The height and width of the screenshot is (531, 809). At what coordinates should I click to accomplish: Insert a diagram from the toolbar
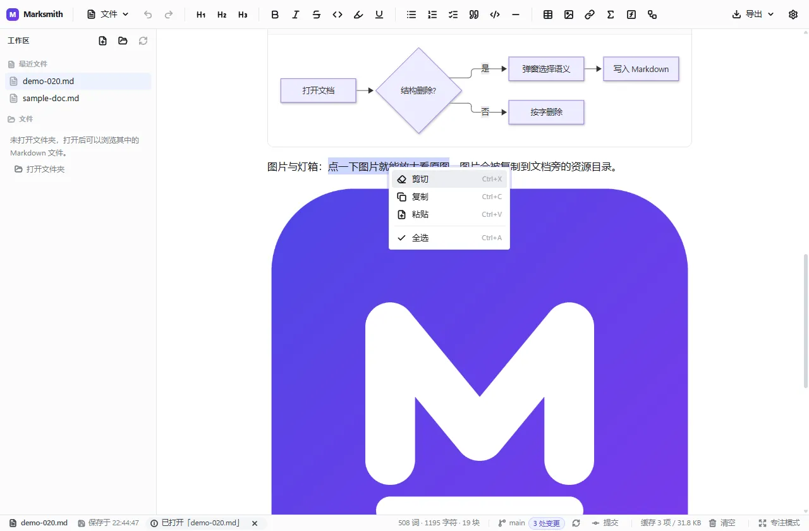(652, 15)
